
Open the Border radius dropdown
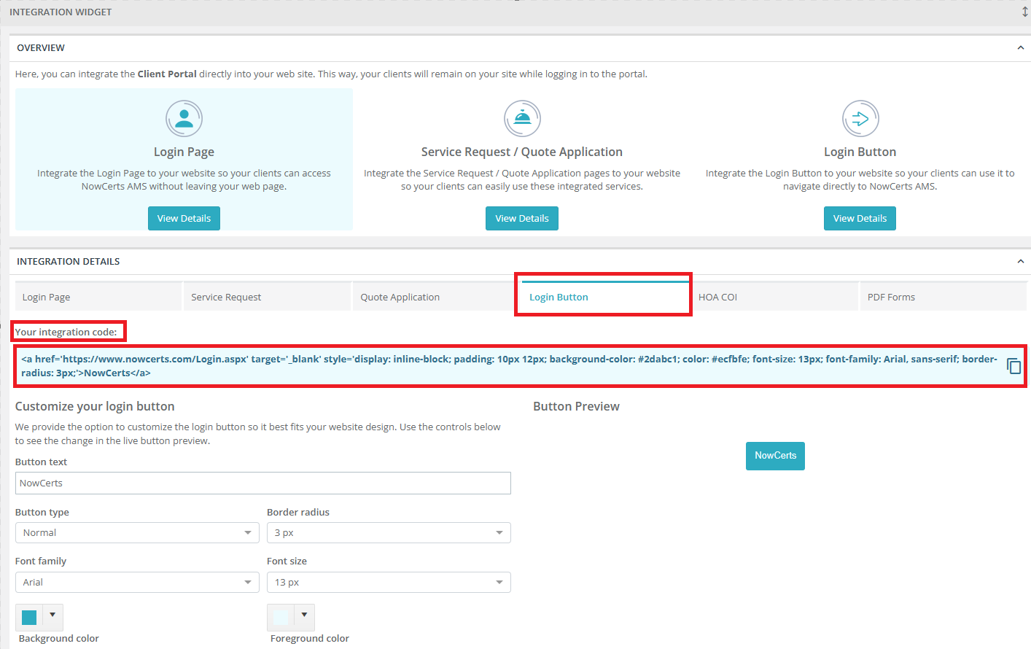pos(389,533)
